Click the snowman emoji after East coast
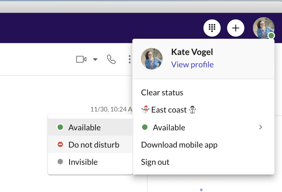This screenshot has height=192, width=282. 192,110
